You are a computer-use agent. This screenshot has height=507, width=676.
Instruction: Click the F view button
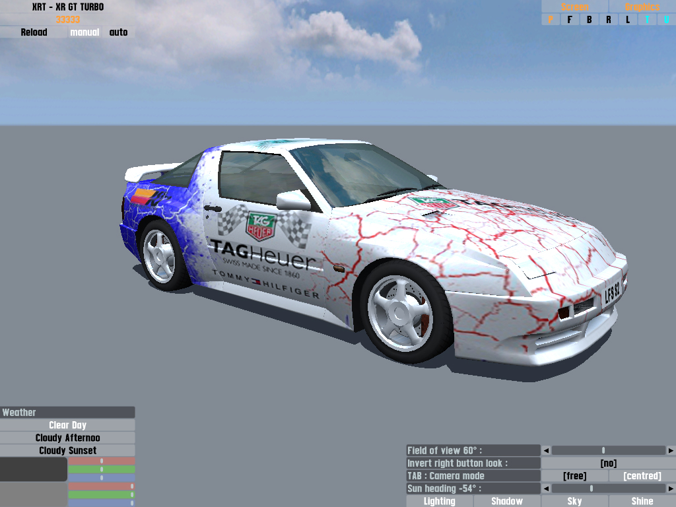pyautogui.click(x=570, y=19)
